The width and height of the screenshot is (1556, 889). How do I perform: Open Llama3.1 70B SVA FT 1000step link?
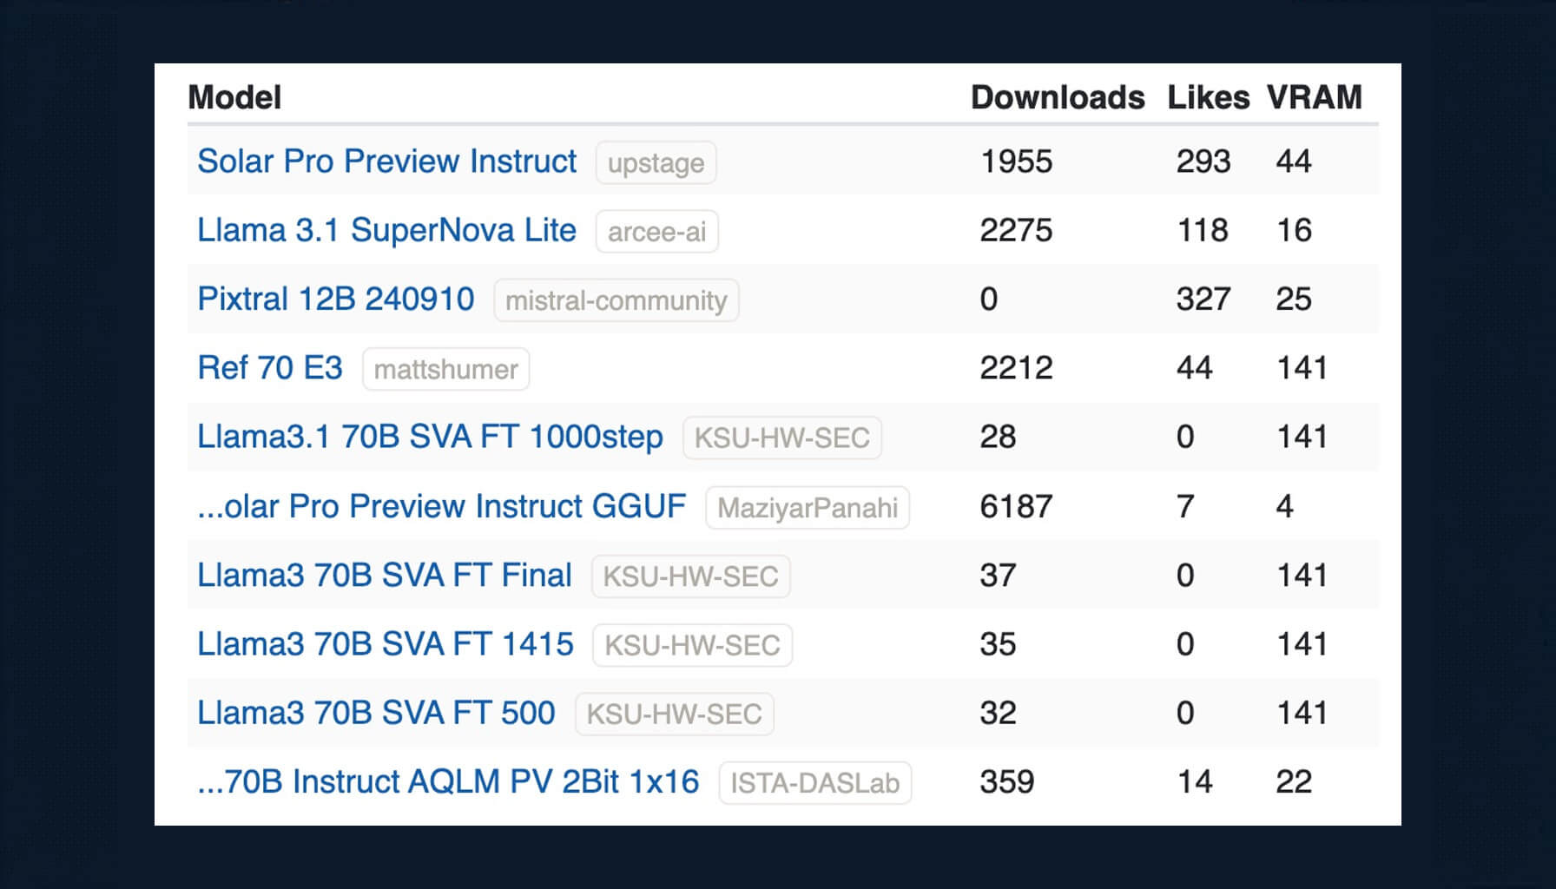pos(430,437)
